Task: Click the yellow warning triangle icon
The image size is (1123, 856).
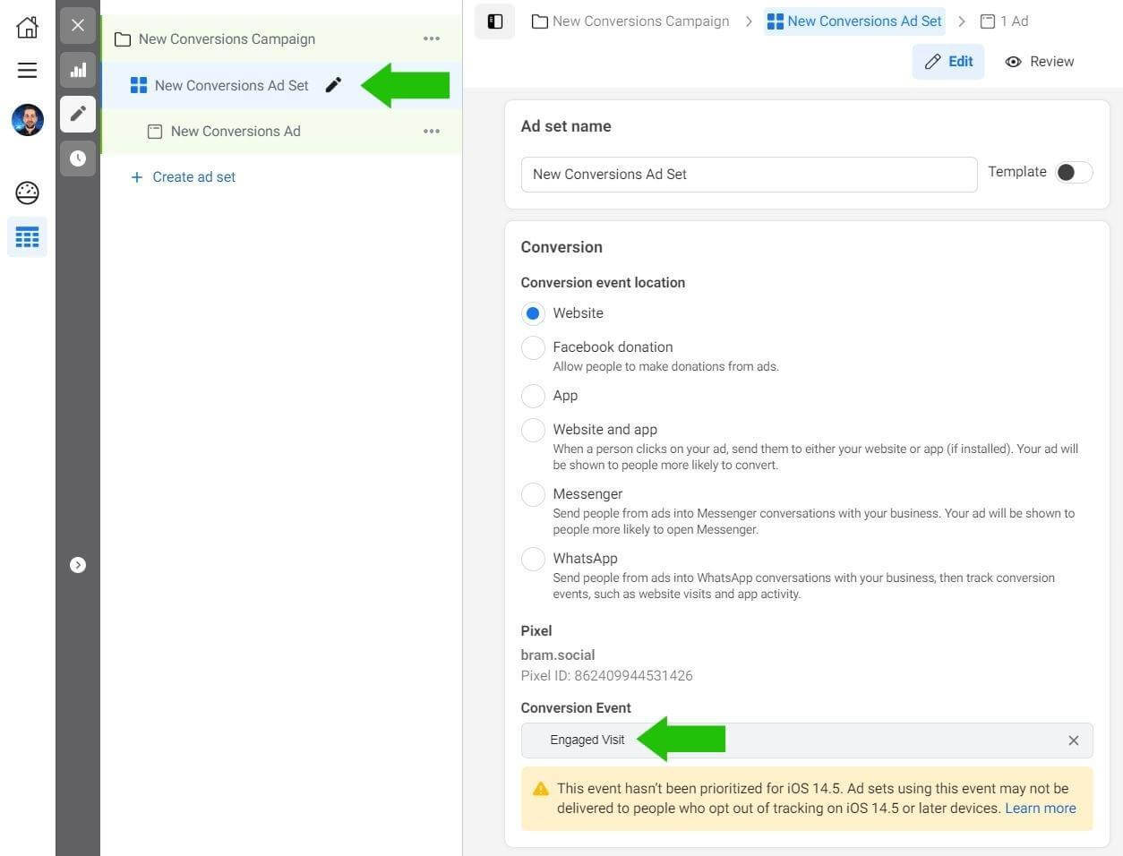Action: 541,789
